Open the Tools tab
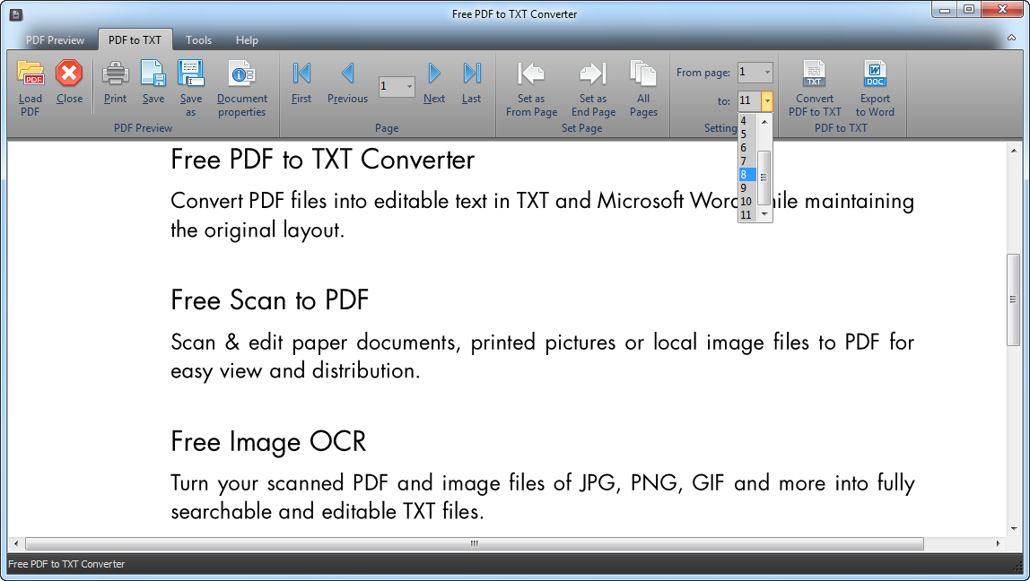This screenshot has height=581, width=1030. point(198,40)
